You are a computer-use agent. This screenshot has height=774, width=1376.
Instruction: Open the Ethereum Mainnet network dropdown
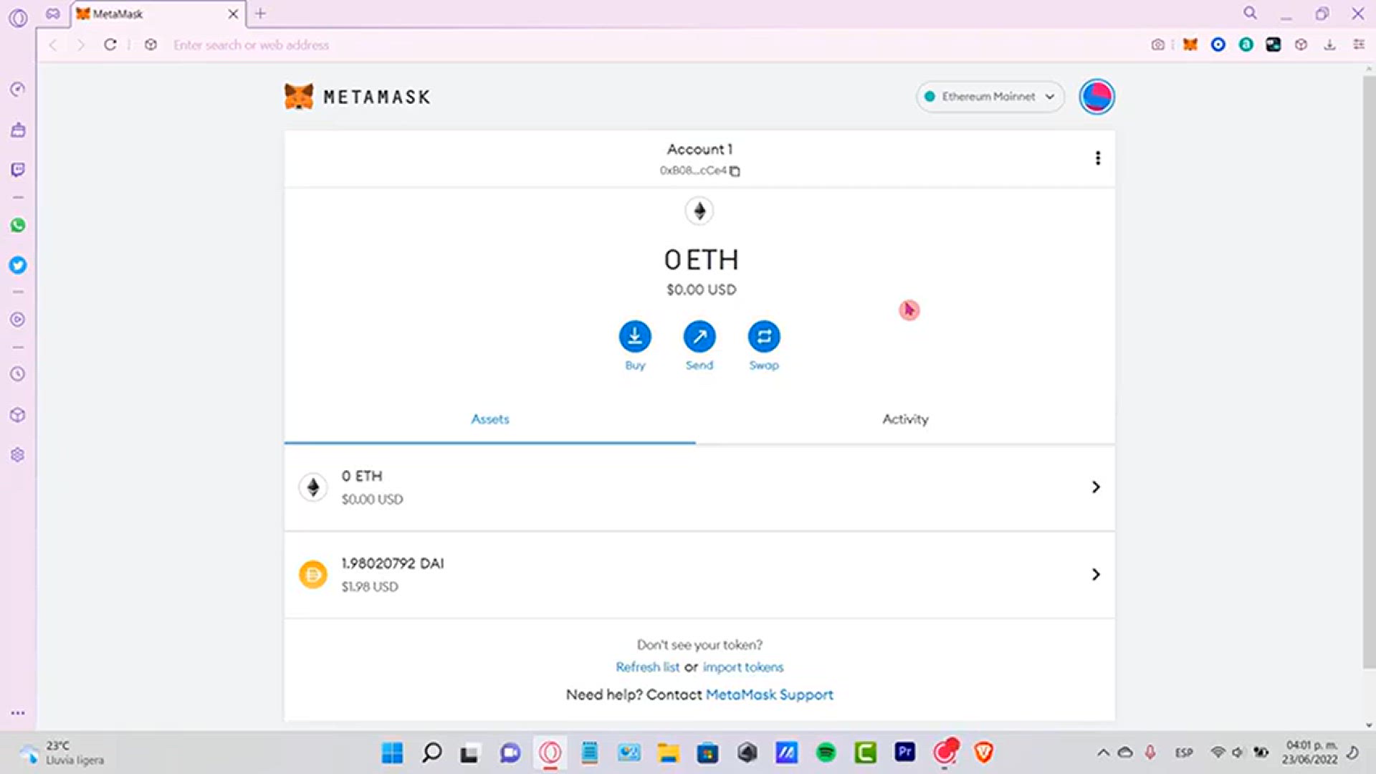click(990, 97)
